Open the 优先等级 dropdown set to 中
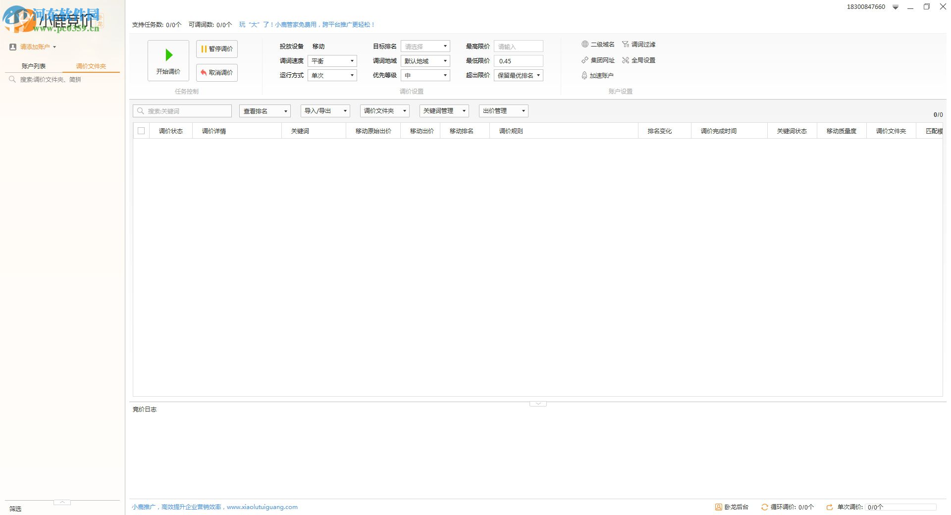Viewport: 951px width, 515px height. pyautogui.click(x=425, y=75)
